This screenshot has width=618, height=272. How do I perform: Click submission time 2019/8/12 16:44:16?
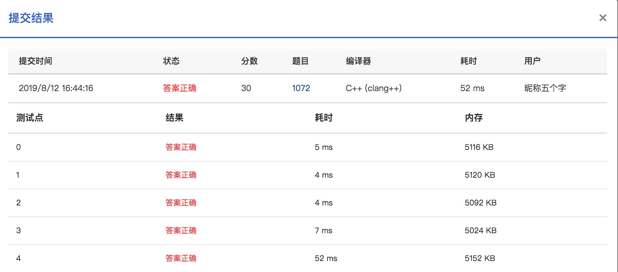click(56, 88)
